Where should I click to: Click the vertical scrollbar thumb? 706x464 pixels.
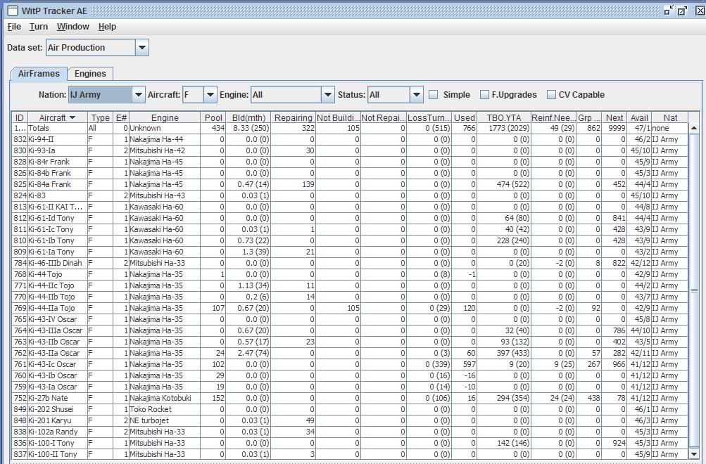click(694, 291)
